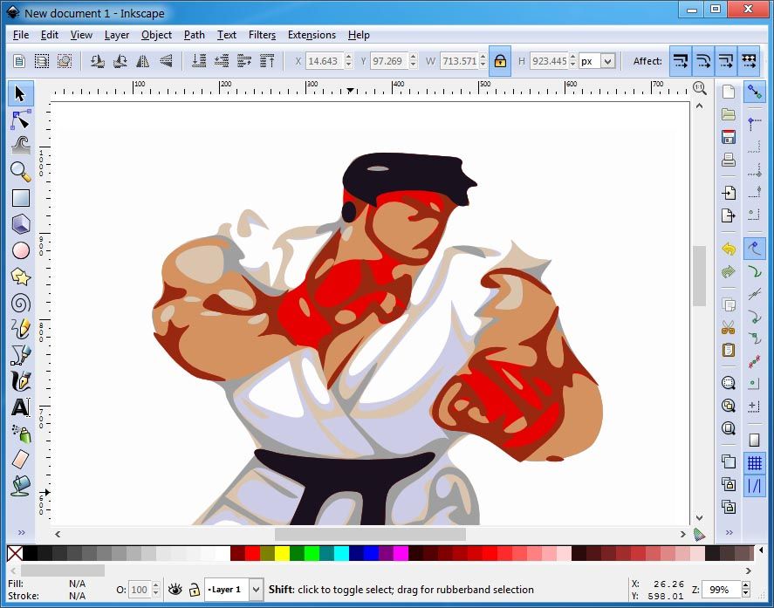Select the Eraser tool
774x608 pixels.
click(x=20, y=460)
